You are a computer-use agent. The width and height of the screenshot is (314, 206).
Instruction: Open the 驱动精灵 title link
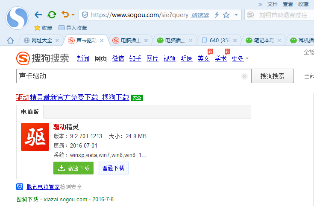click(66, 127)
